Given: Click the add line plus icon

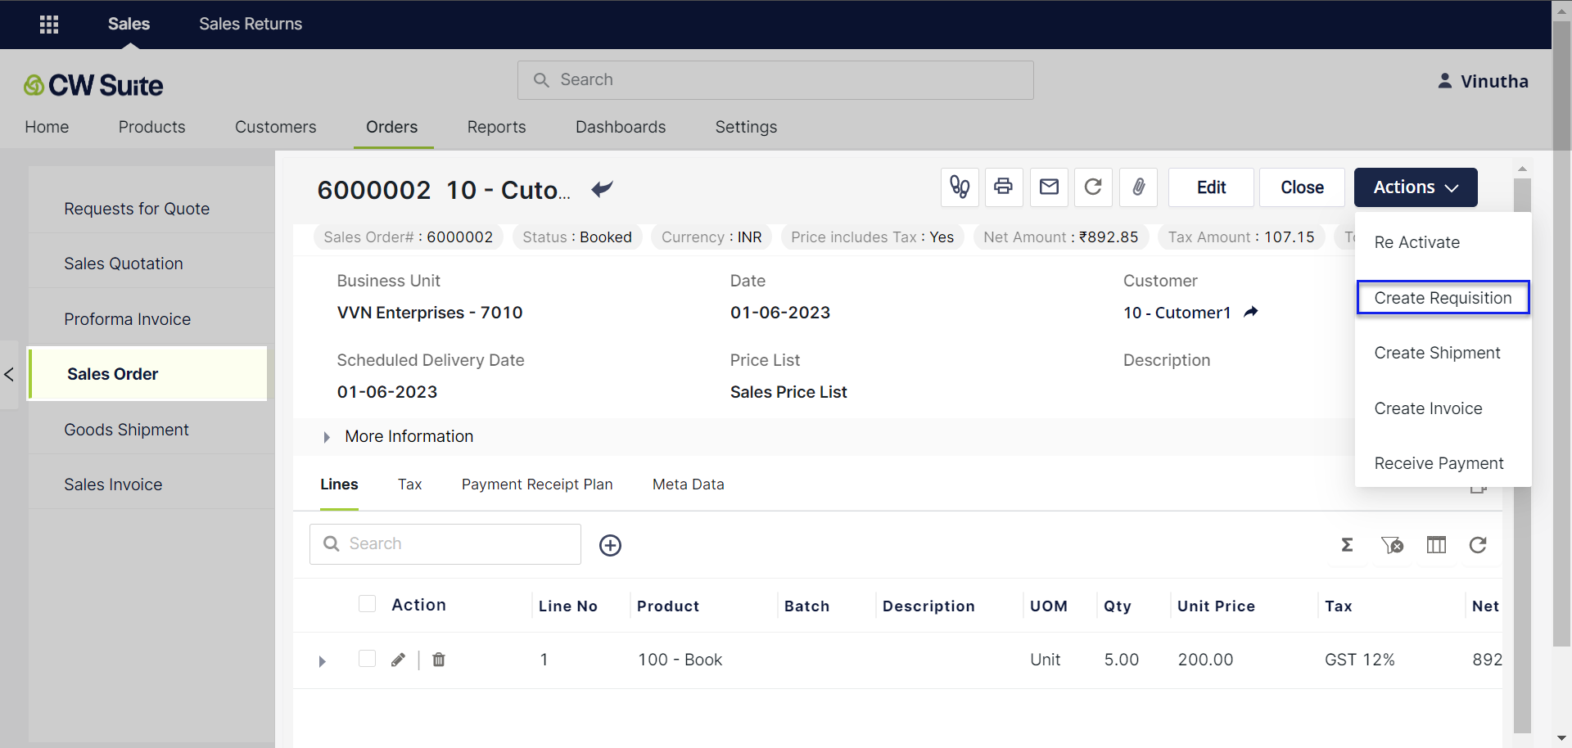Looking at the screenshot, I should (610, 545).
